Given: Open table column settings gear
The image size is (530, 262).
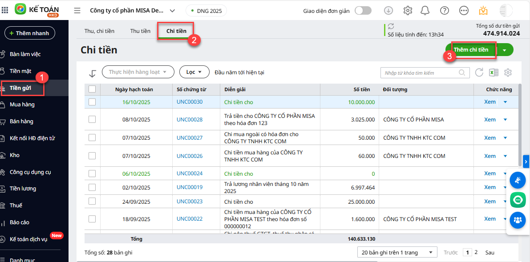Looking at the screenshot, I should pyautogui.click(x=508, y=73).
